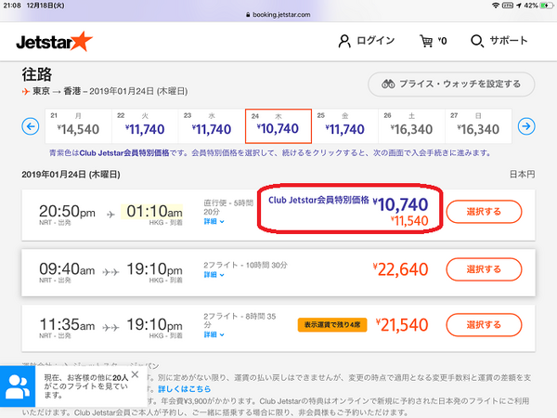This screenshot has width=557, height=418.
Task: Click the 往路 heading
Action: tap(37, 74)
